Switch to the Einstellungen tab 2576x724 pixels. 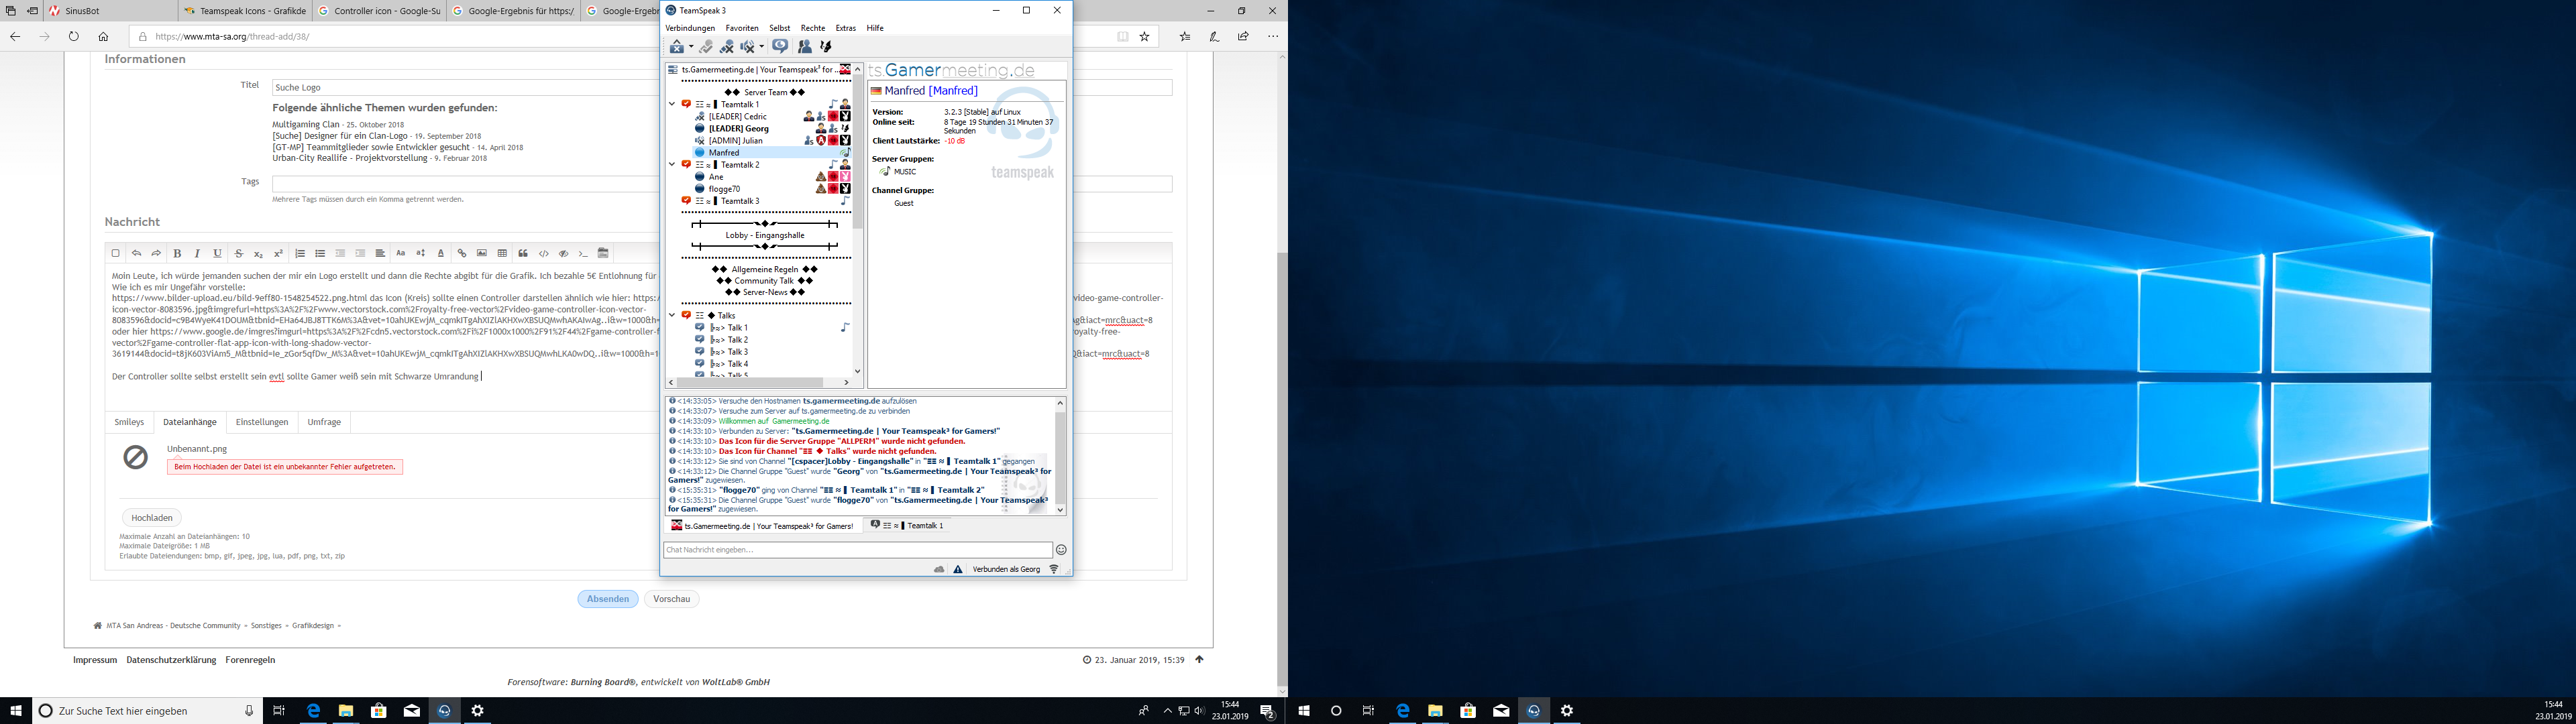point(262,422)
